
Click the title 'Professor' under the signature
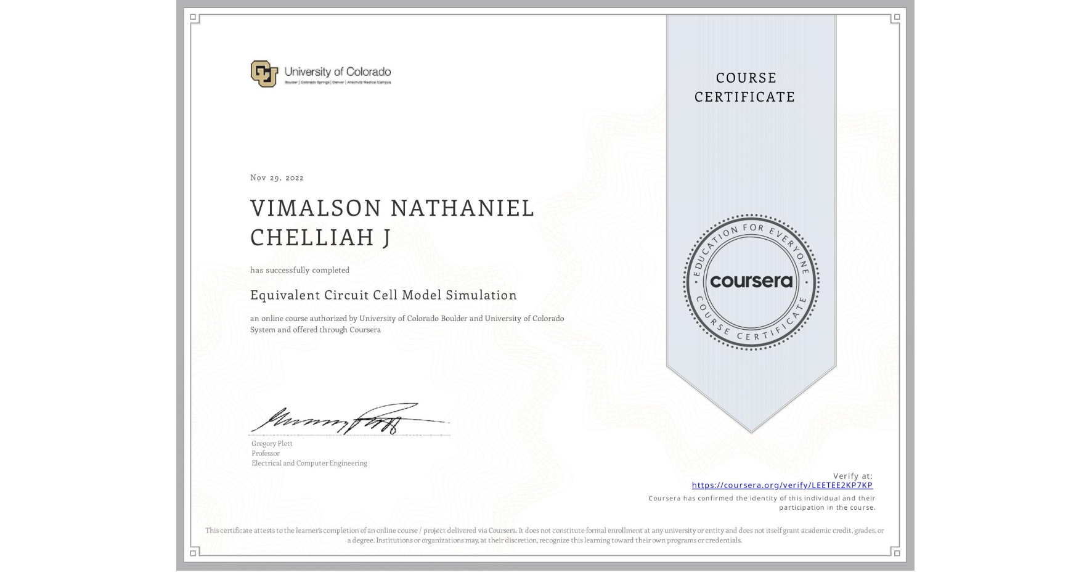click(x=266, y=453)
